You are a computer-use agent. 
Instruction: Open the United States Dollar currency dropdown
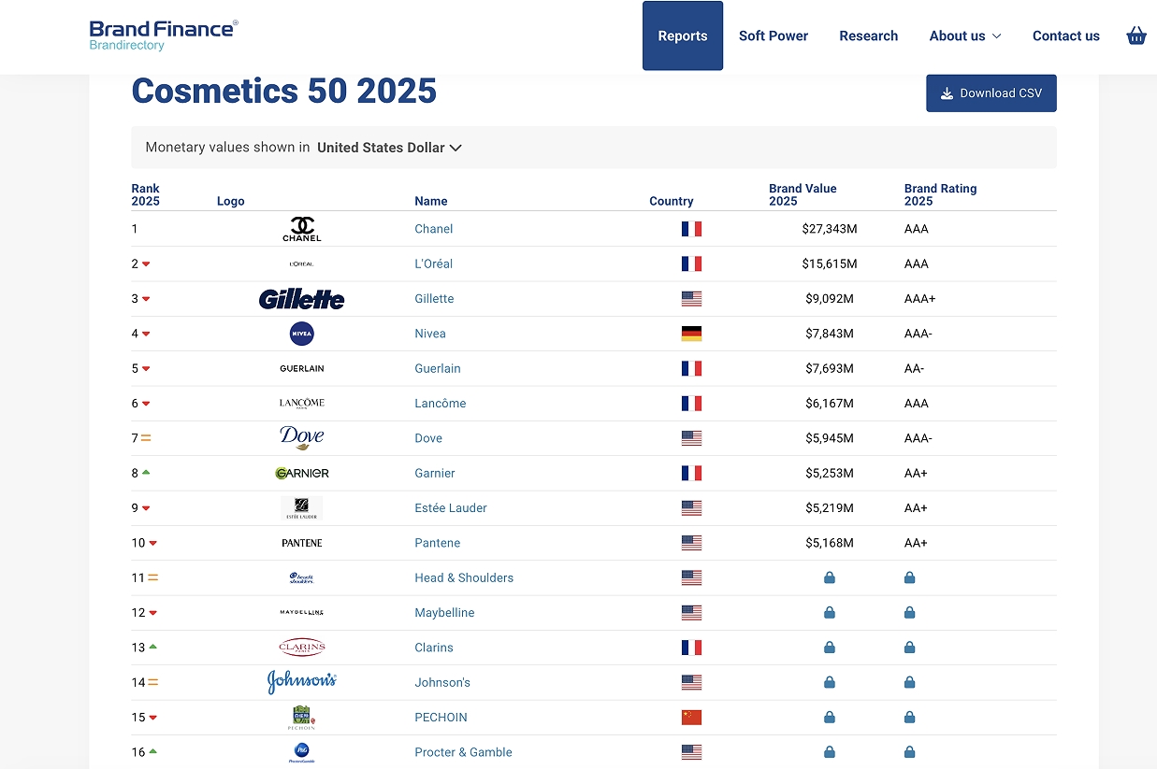(389, 148)
